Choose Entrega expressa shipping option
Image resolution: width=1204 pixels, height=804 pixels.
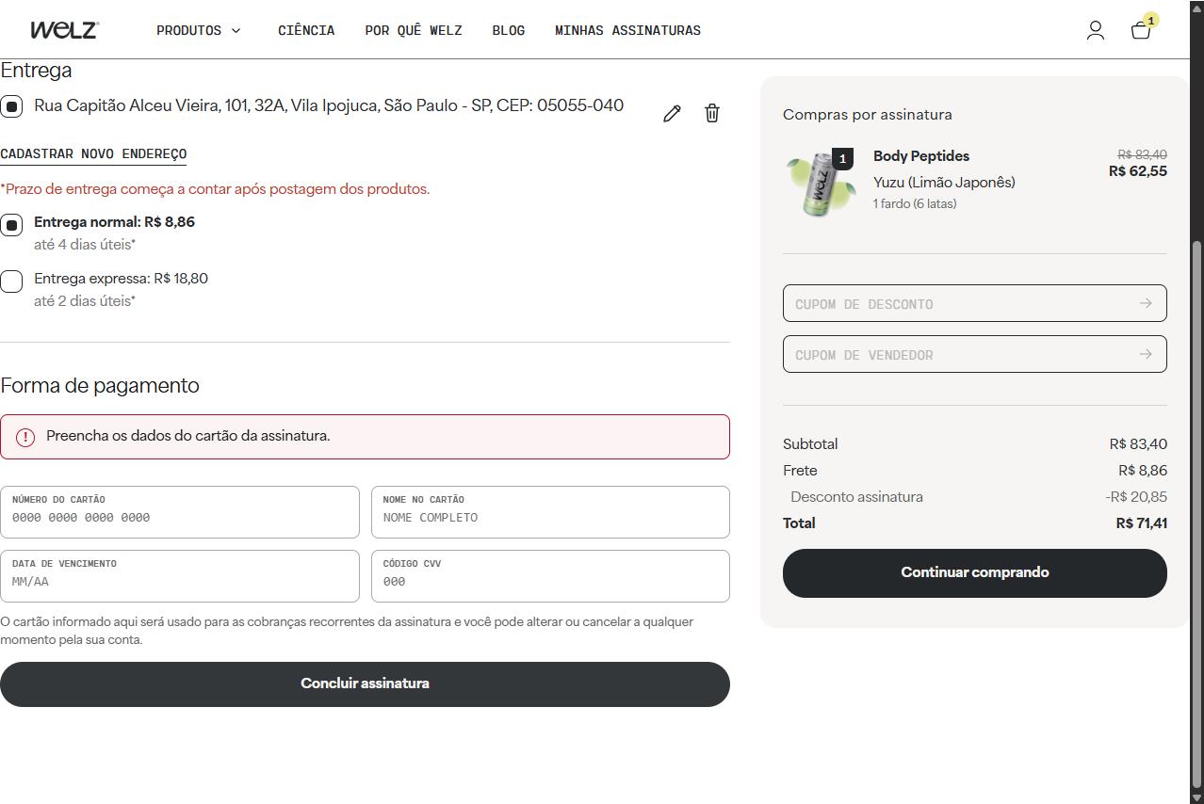pos(11,281)
